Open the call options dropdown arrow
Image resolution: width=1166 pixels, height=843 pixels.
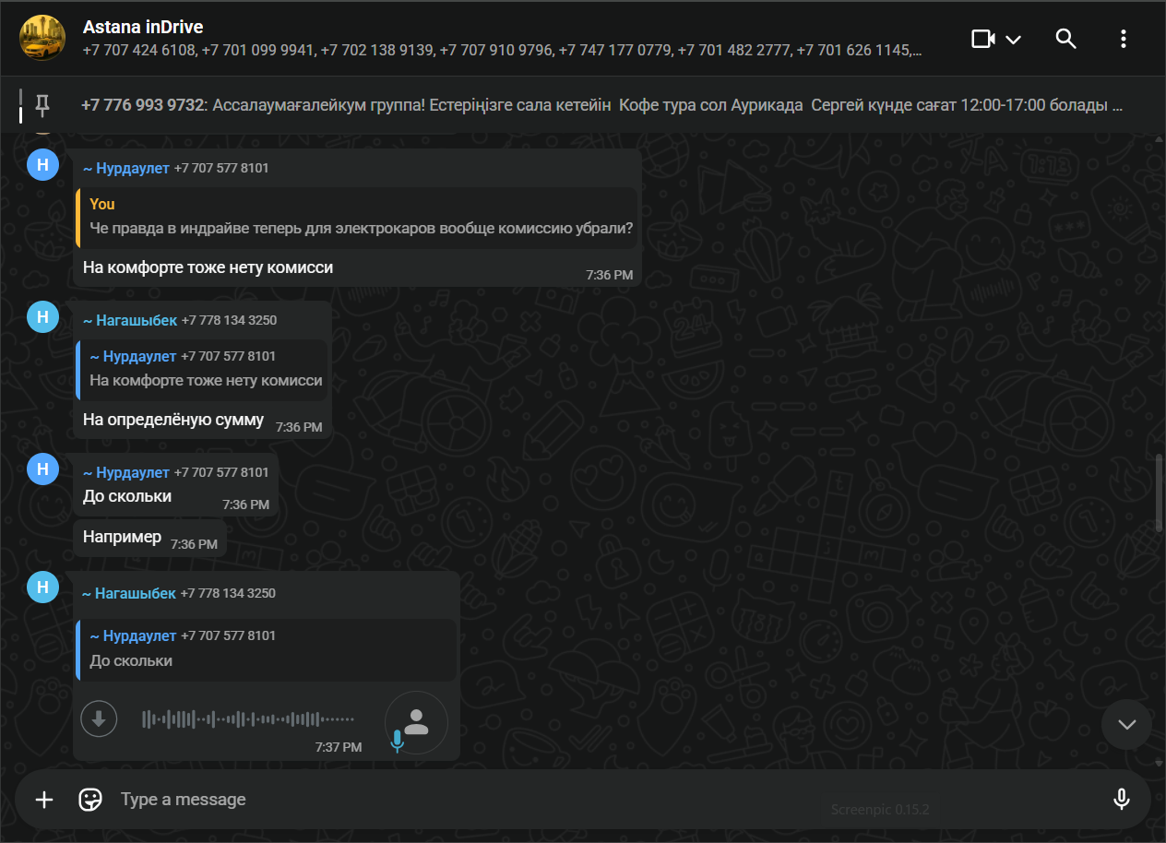(x=1013, y=40)
